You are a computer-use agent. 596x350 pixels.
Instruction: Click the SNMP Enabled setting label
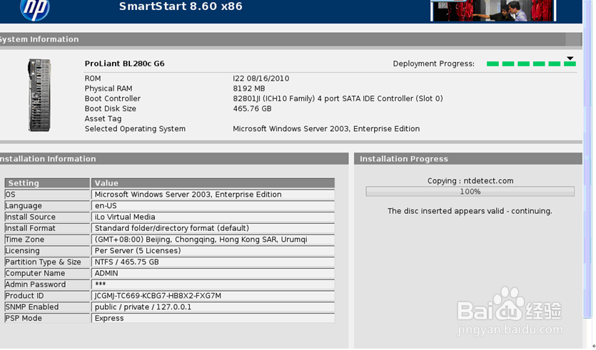coord(32,307)
